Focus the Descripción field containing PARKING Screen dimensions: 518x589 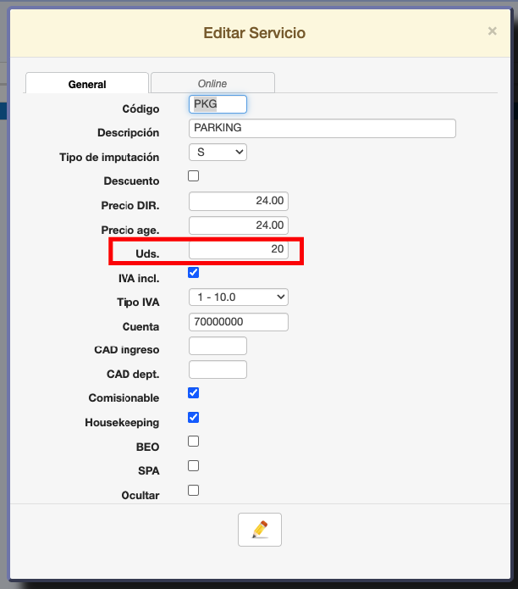coord(322,128)
